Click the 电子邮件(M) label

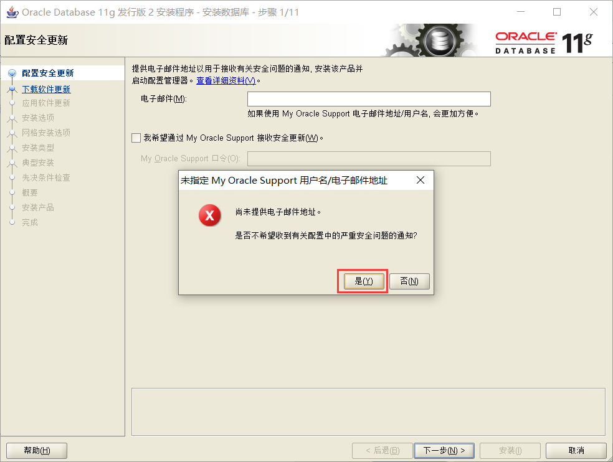pyautogui.click(x=164, y=99)
